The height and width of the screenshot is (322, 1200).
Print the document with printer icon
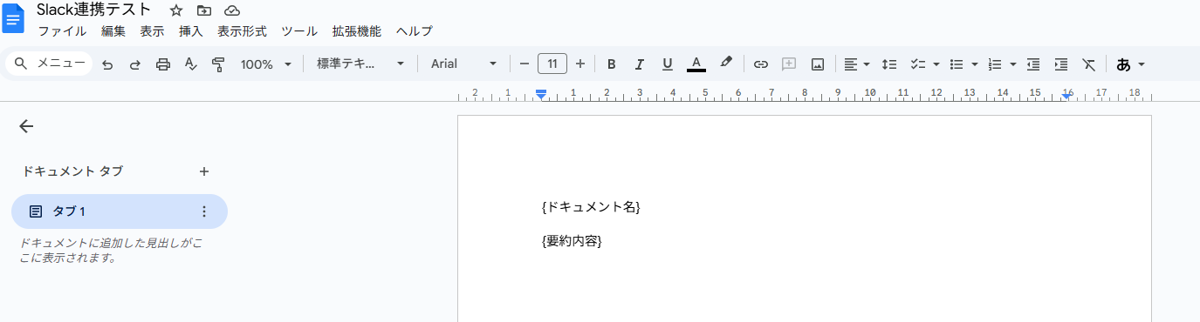point(163,64)
